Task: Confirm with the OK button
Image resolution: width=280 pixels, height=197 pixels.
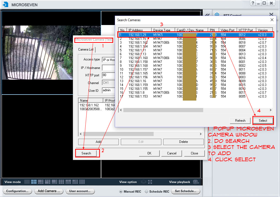Action: tap(149, 153)
